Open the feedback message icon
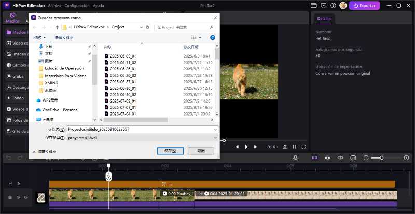The image size is (415, 214). [324, 5]
